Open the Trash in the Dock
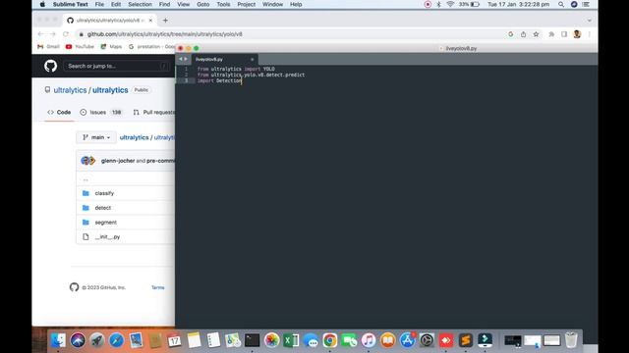Image resolution: width=629 pixels, height=353 pixels. (x=571, y=340)
